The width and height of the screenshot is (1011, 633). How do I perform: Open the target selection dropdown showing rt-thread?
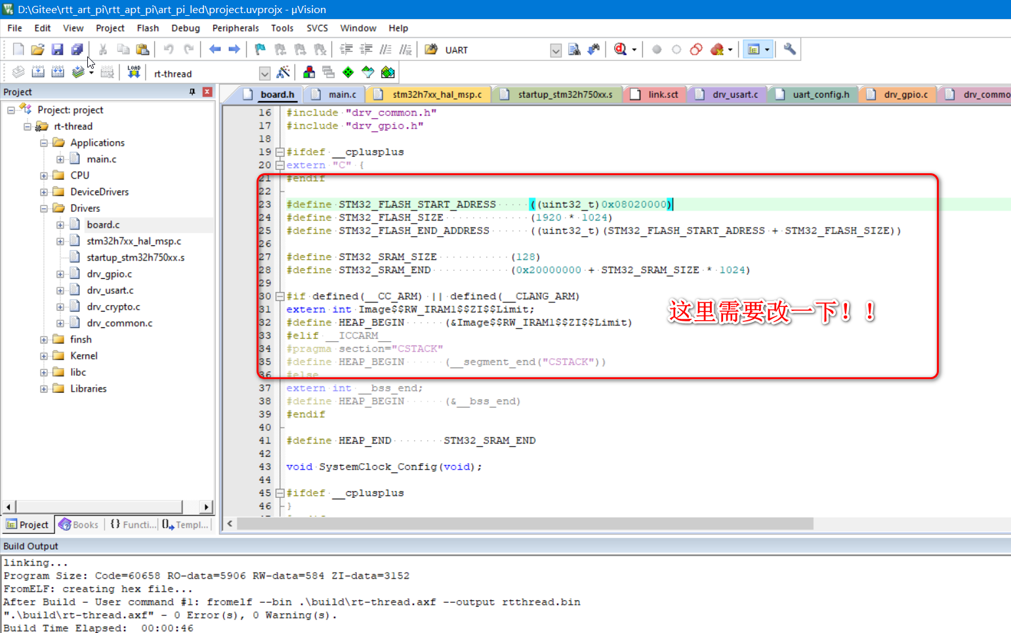click(264, 73)
